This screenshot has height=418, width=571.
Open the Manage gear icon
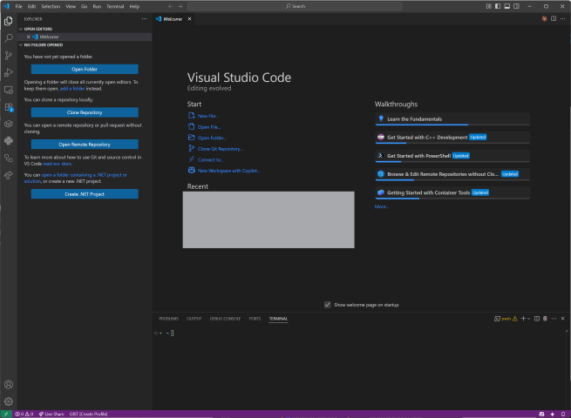coord(9,401)
